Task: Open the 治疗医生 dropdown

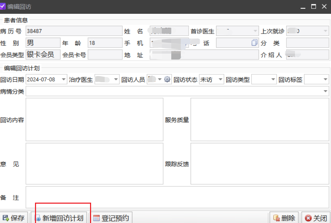Action: pos(116,79)
